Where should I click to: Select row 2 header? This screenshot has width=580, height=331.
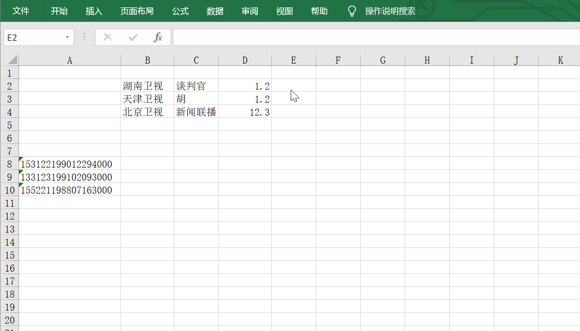[x=9, y=86]
